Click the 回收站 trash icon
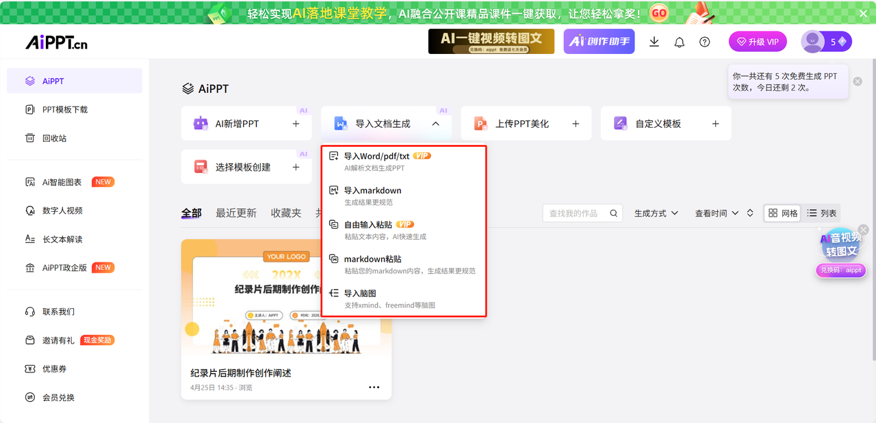876x423 pixels. (x=29, y=138)
